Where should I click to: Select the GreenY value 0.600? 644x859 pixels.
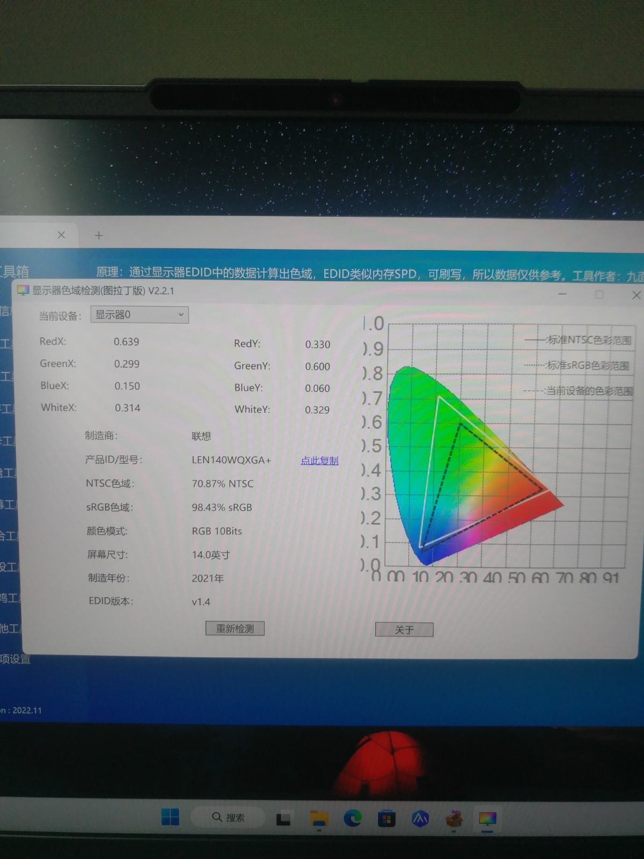318,366
